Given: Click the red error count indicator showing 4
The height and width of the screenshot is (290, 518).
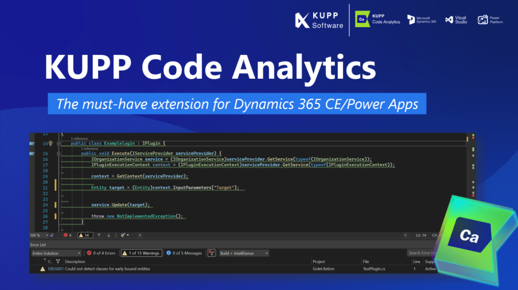Looking at the screenshot, I should coord(67,235).
